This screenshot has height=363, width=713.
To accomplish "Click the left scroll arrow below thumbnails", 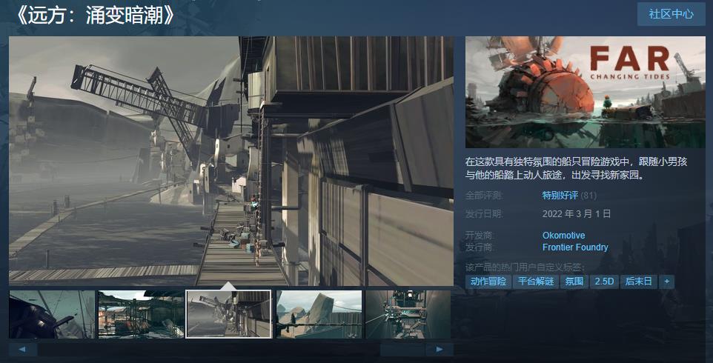I will [23, 349].
